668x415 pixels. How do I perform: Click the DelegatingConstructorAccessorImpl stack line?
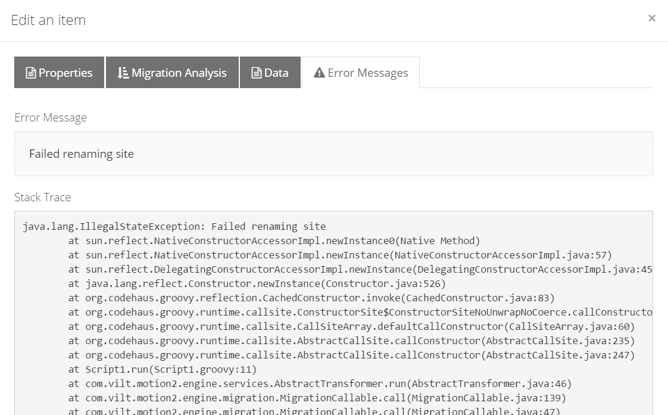click(x=360, y=269)
